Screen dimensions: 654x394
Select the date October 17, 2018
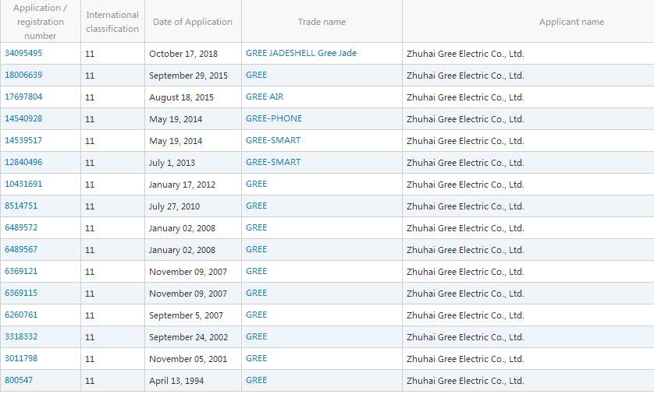click(x=183, y=54)
